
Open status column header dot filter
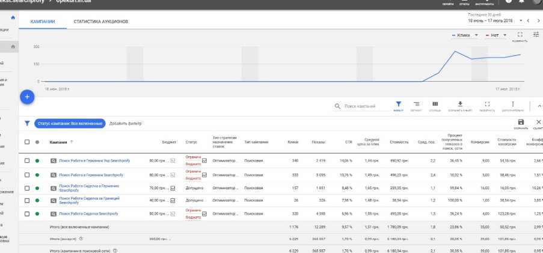click(x=37, y=142)
